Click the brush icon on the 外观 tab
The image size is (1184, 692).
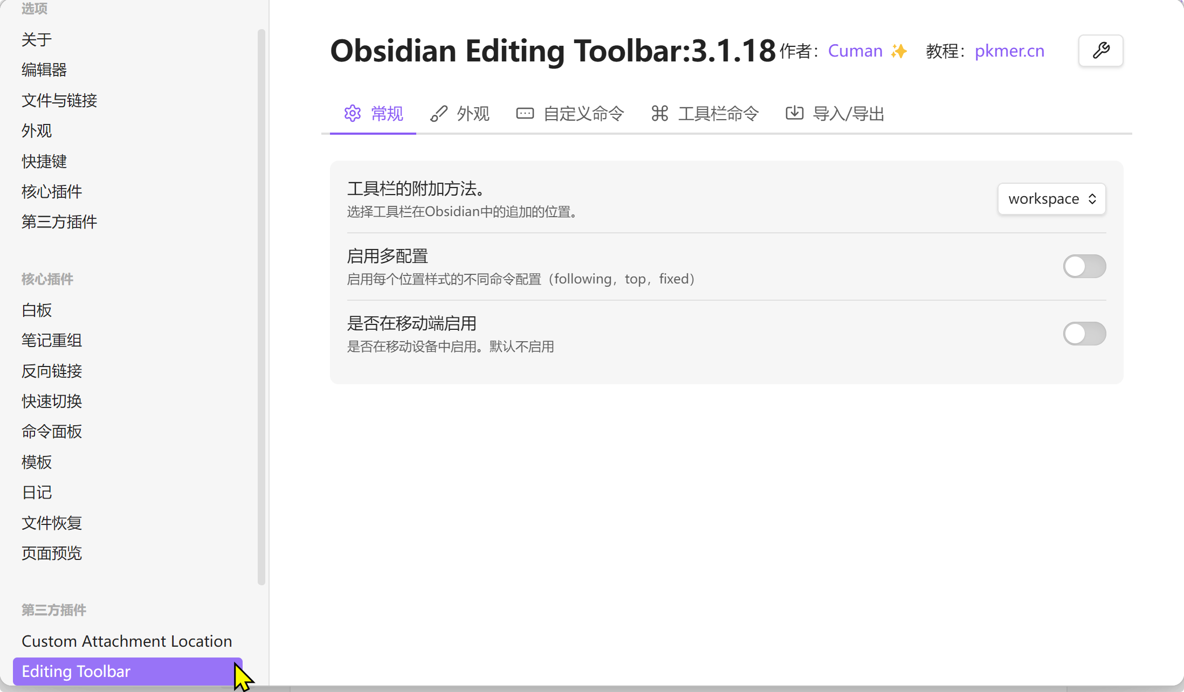(x=438, y=113)
